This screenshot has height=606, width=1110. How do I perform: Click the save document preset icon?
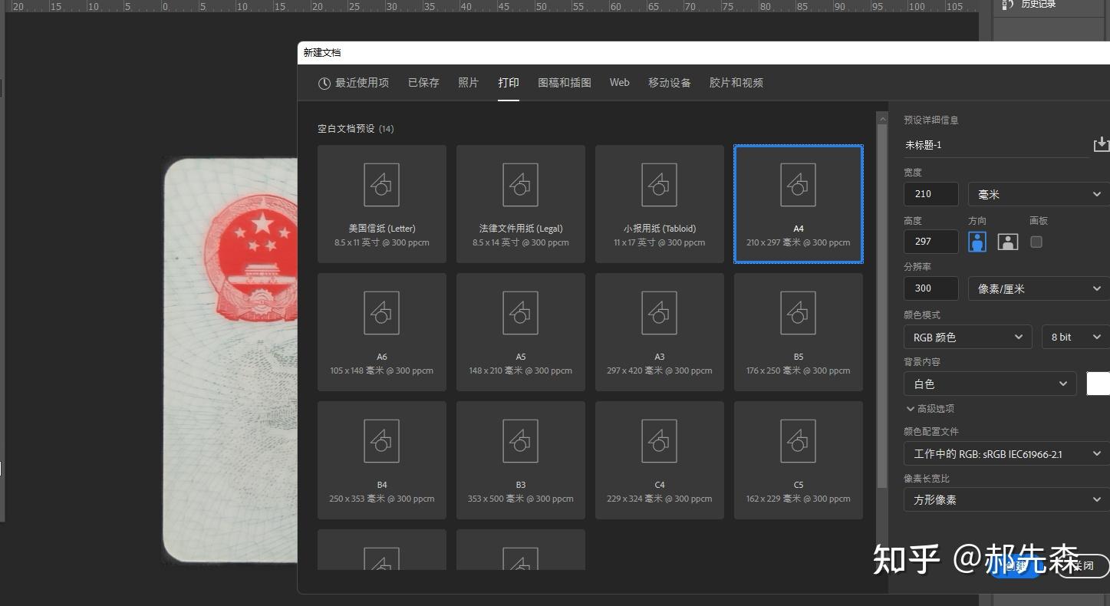click(x=1101, y=143)
